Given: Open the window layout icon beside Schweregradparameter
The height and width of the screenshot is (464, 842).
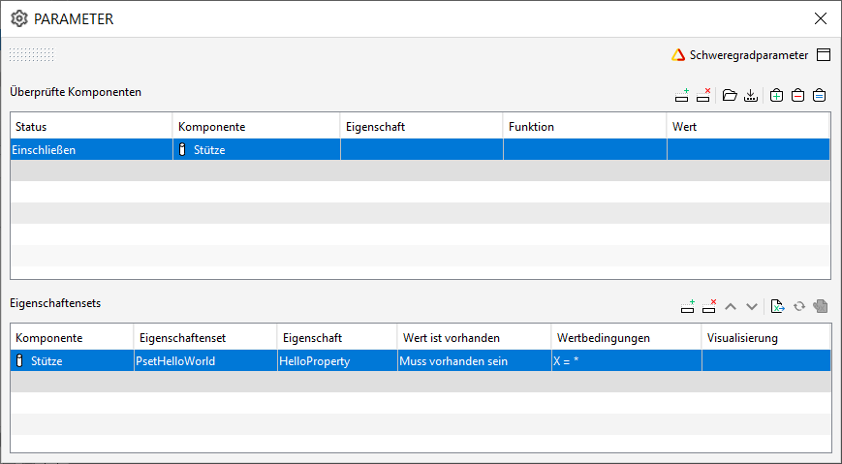Looking at the screenshot, I should click(824, 55).
